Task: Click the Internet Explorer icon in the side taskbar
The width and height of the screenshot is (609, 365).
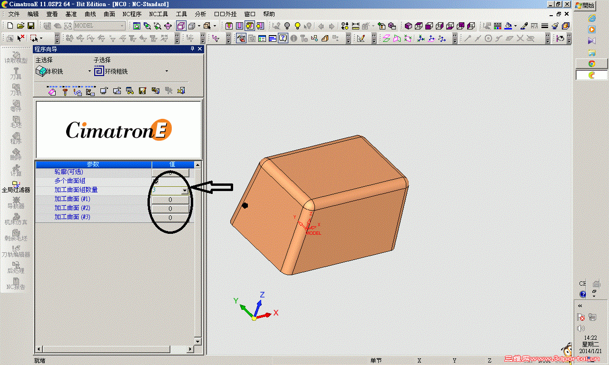Action: [592, 18]
